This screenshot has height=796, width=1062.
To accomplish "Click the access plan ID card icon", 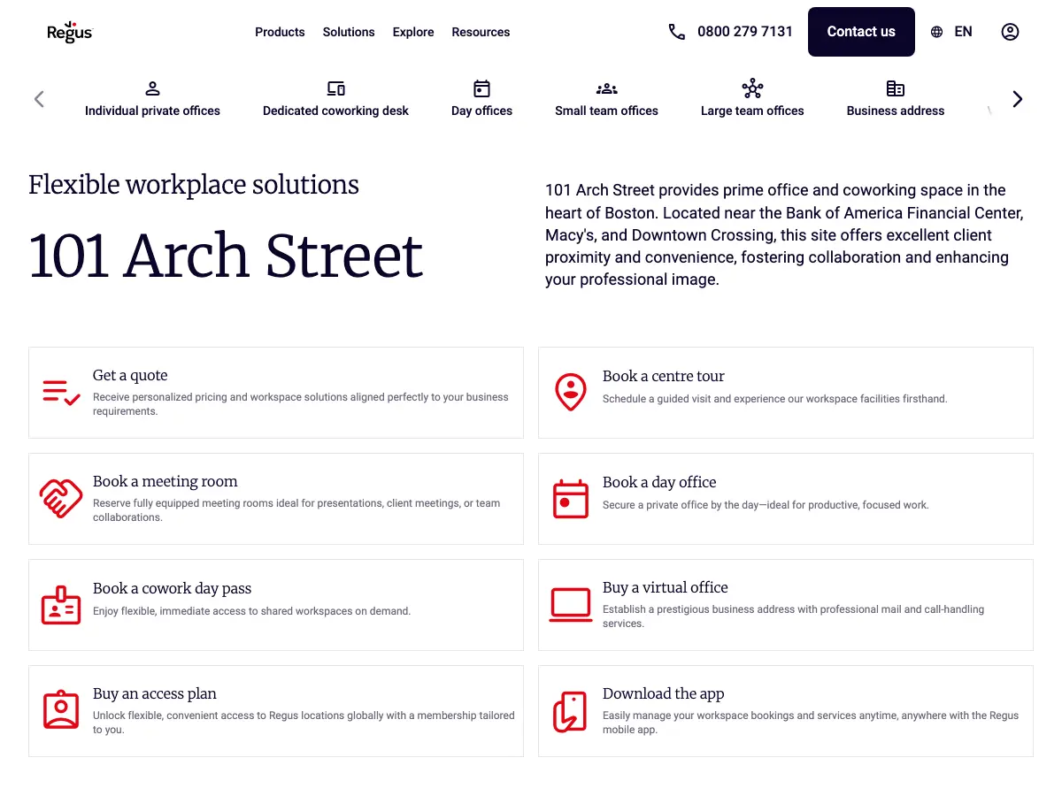I will point(61,710).
